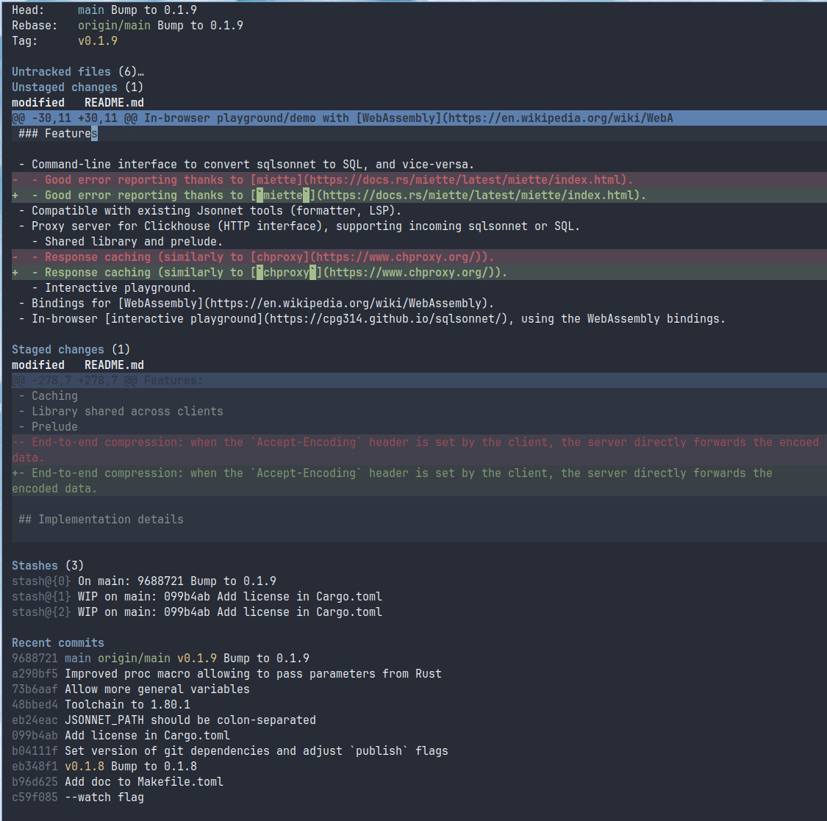Viewport: 827px width, 821px height.
Task: Select branch main on the Head line
Action: 90,10
